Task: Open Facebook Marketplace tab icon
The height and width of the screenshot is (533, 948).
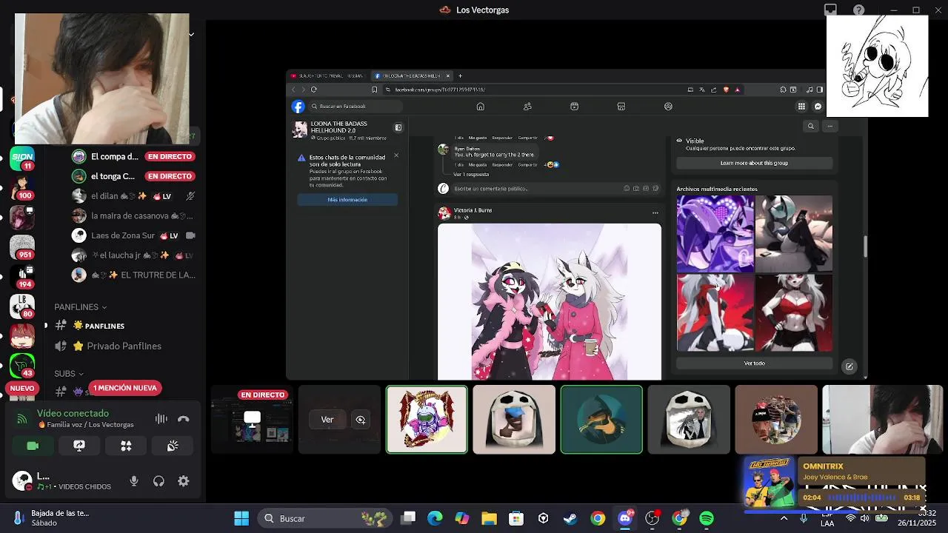Action: point(621,107)
